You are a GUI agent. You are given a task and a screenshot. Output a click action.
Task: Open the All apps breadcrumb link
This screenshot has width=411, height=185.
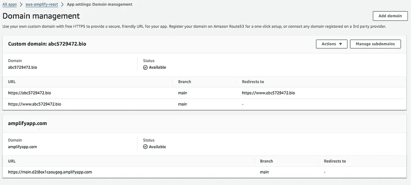10,5
